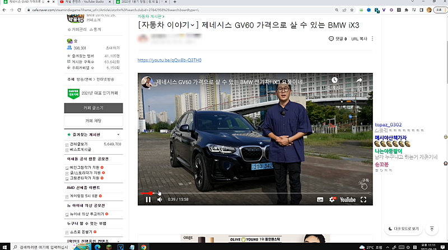
Task: Bookmark this page with the star icon
Action: tap(352, 10)
